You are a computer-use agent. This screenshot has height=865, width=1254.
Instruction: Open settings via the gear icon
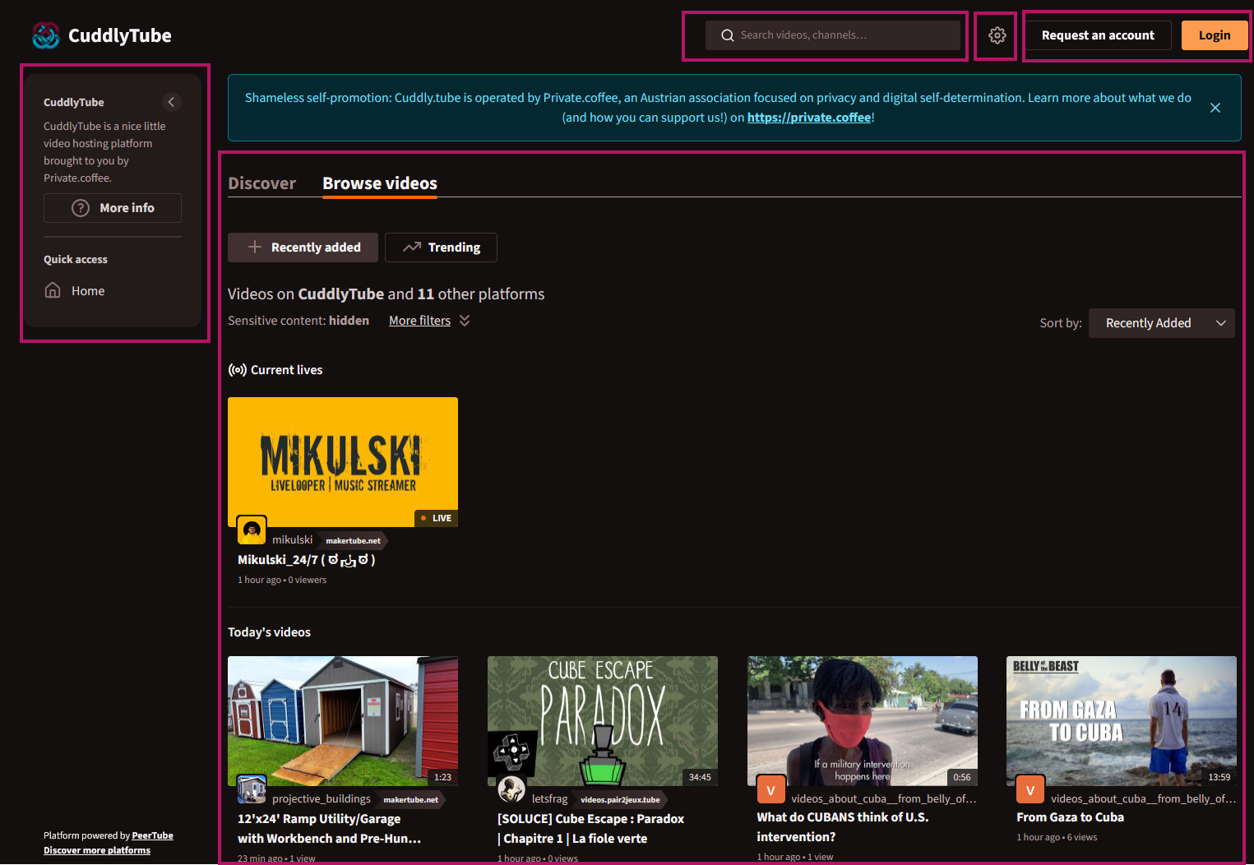pyautogui.click(x=997, y=35)
